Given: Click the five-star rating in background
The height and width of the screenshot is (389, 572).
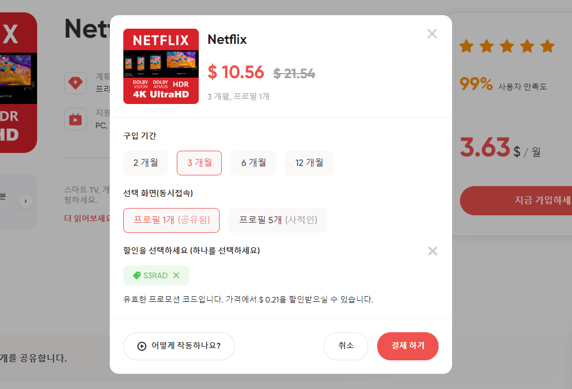Looking at the screenshot, I should [x=507, y=47].
